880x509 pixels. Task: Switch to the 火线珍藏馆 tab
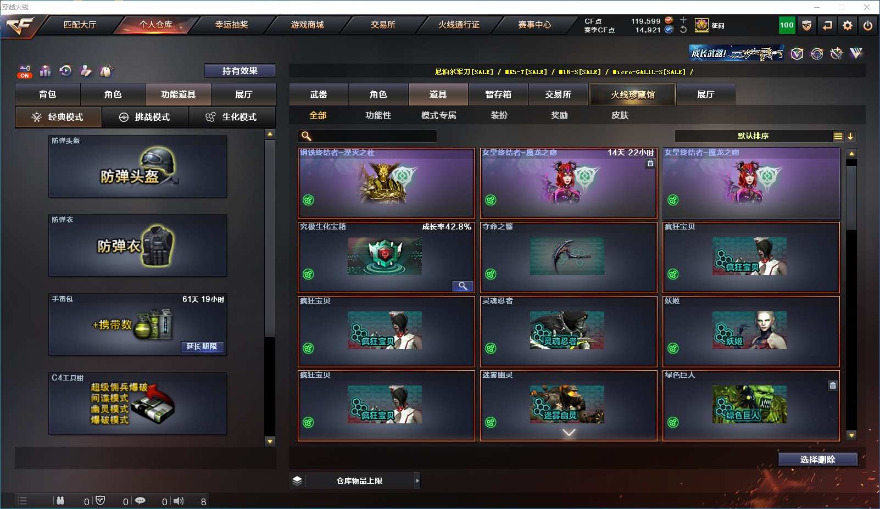click(632, 94)
